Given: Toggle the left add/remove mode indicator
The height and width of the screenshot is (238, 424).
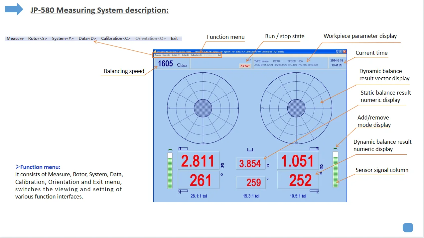Looking at the screenshot, I should click(x=170, y=149).
